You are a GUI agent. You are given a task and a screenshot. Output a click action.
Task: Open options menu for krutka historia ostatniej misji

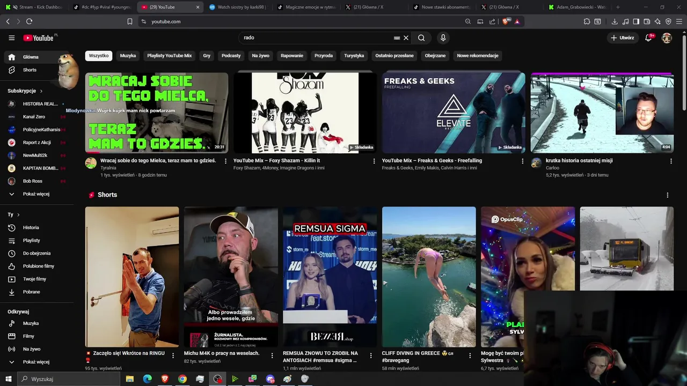click(671, 161)
